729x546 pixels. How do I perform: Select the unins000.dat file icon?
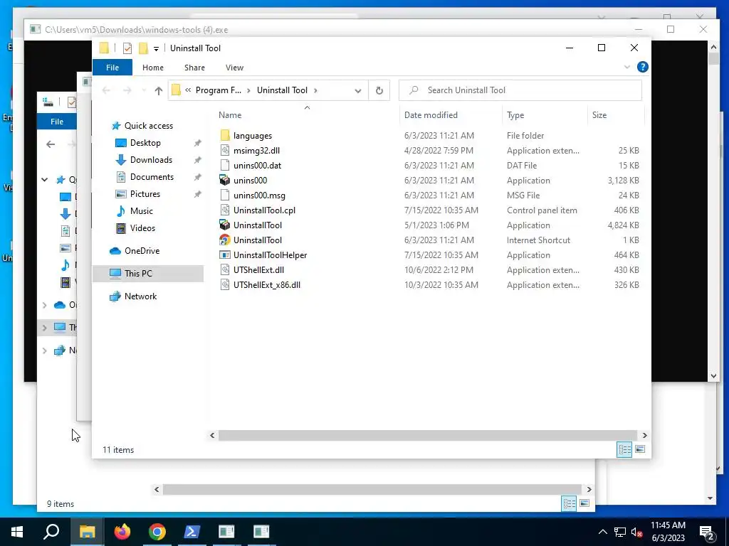click(x=224, y=165)
